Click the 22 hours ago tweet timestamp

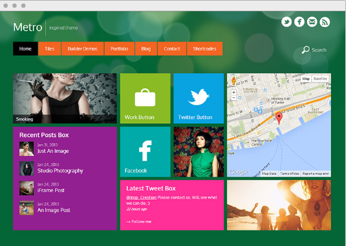(137, 209)
